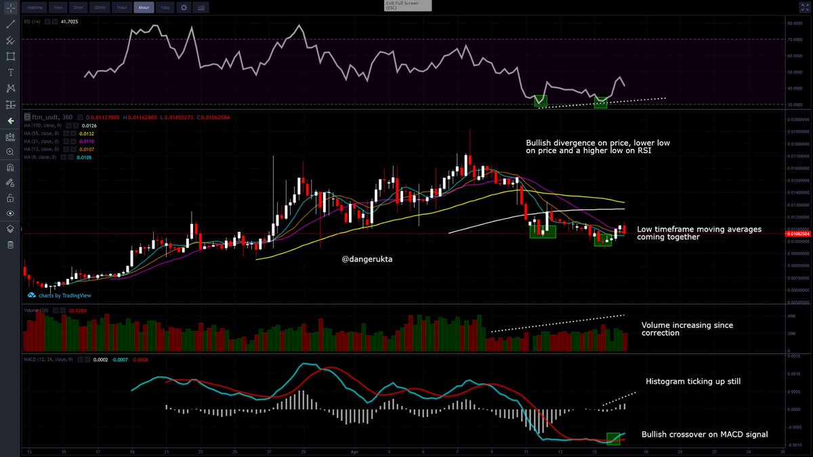Open MACD (12, 26, close, 9) settings icon

(80, 360)
